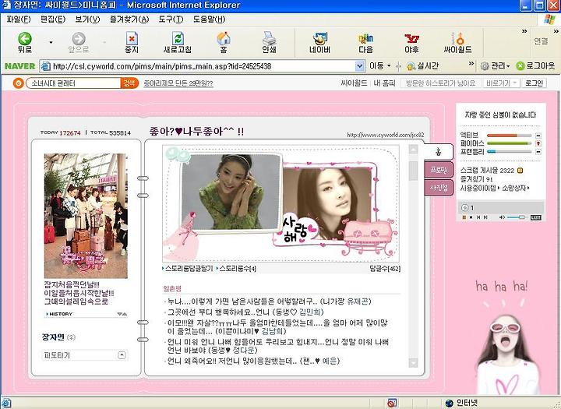This screenshot has width=561, height=409.
Task: Expand IE toolbar overflow chevron
Action: coord(524,31)
